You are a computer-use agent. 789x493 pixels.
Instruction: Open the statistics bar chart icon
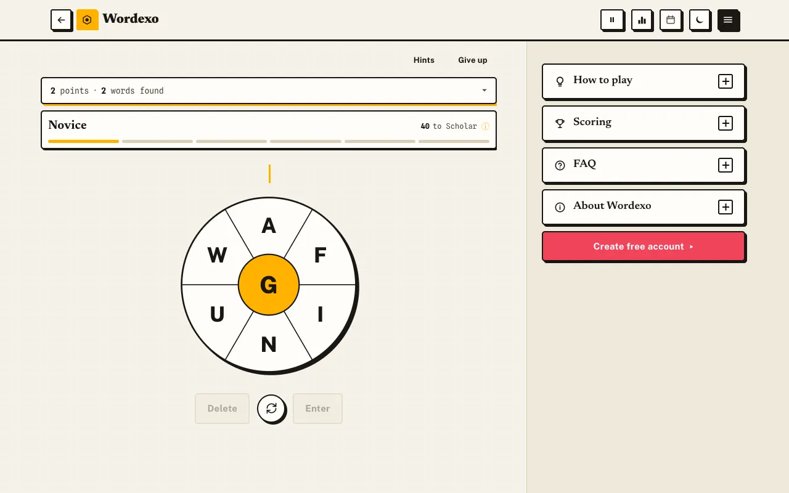click(642, 20)
